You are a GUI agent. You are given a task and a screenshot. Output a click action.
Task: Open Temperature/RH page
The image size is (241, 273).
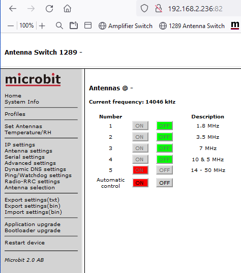click(x=28, y=133)
